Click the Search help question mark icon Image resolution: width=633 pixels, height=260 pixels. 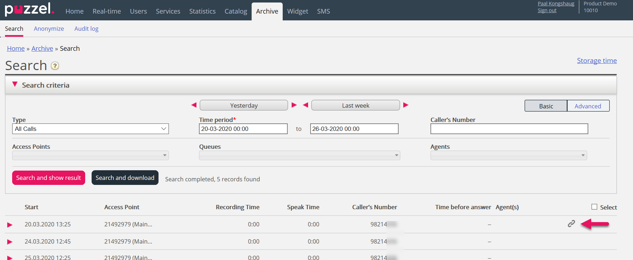pyautogui.click(x=55, y=66)
